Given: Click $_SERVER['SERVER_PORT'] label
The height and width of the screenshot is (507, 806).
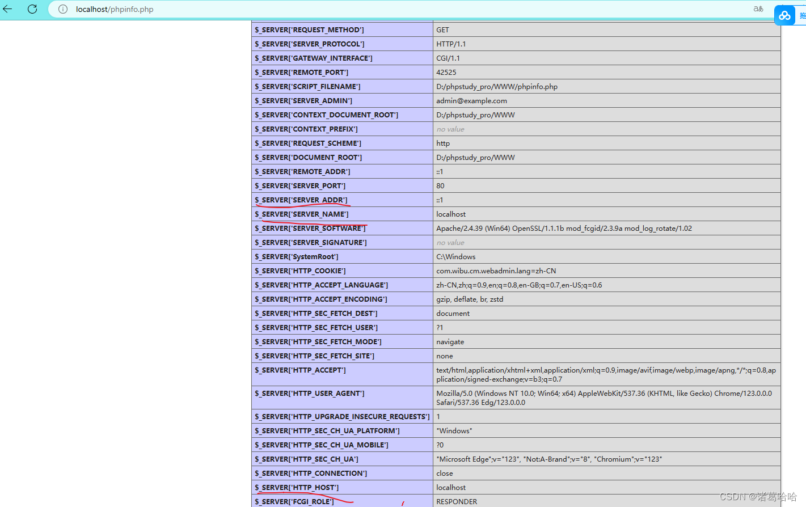Looking at the screenshot, I should [300, 185].
